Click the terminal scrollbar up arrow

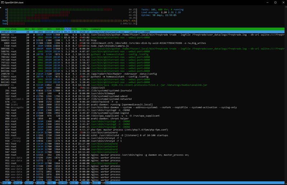[x=286, y=7]
